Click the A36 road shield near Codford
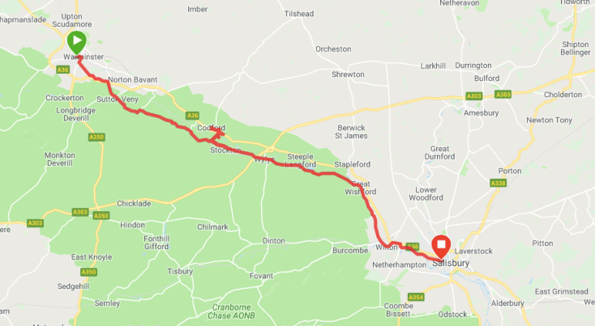This screenshot has width=595, height=326. tap(192, 116)
